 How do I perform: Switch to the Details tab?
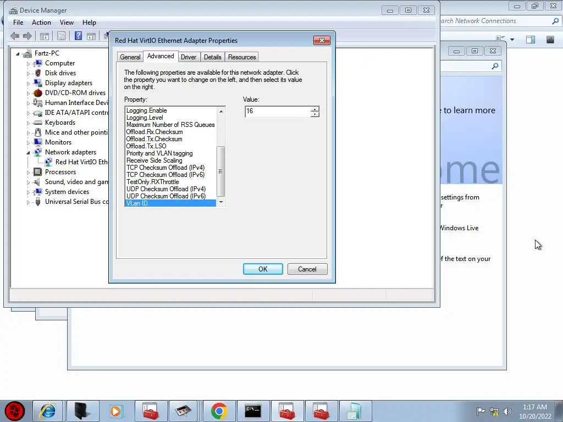(213, 57)
